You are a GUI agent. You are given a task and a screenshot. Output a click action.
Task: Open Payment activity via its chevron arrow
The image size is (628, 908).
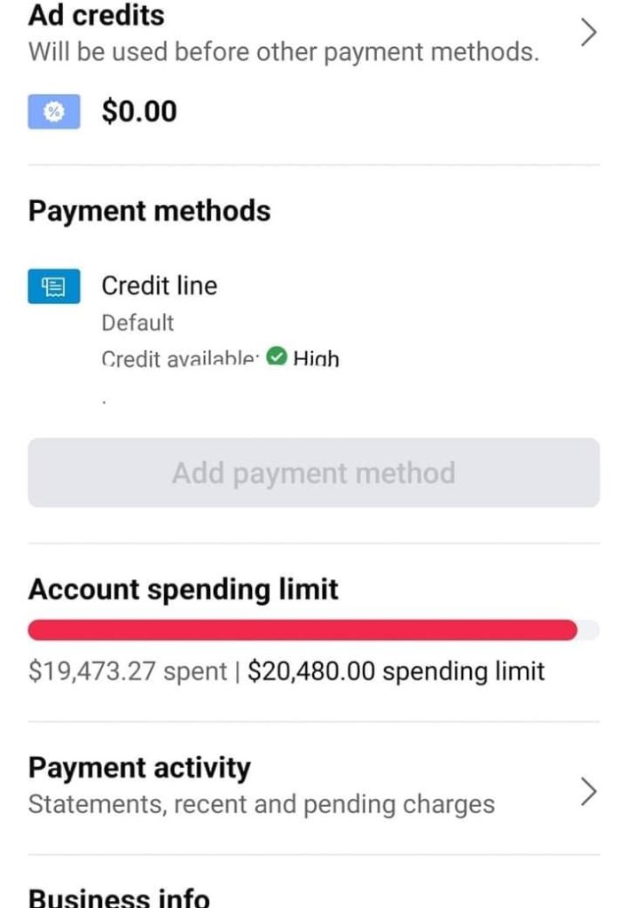coord(587,791)
